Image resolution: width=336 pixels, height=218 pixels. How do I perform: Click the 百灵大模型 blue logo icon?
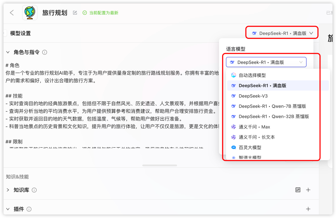tap(234, 147)
